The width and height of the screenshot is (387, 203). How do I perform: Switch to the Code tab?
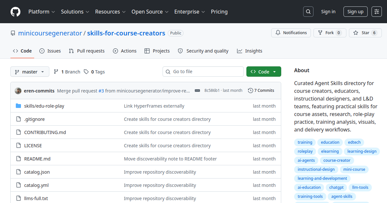pyautogui.click(x=22, y=51)
